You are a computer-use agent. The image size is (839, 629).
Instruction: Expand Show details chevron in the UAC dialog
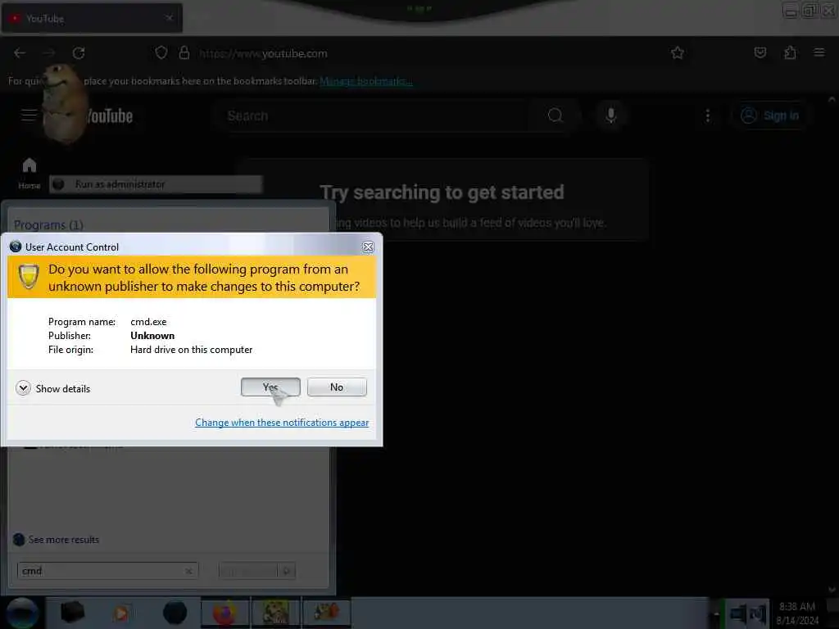[x=23, y=387]
